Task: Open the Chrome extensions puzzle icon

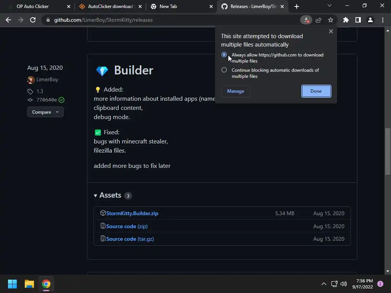Action: click(346, 20)
